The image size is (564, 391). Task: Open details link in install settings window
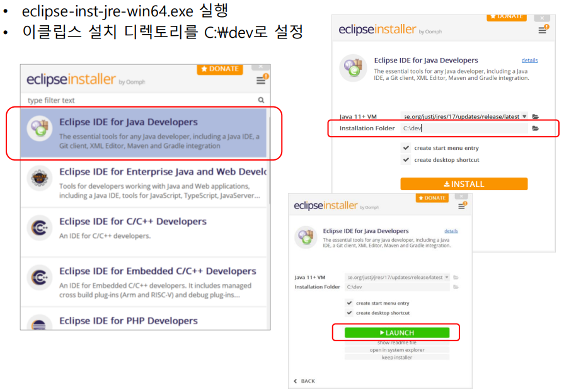(x=529, y=60)
